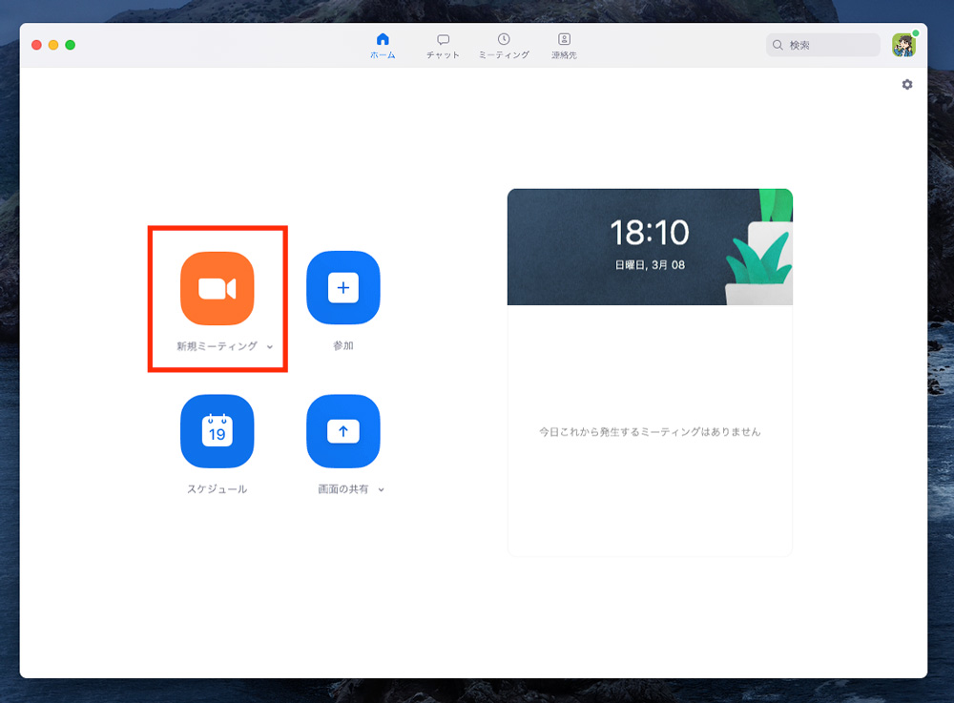Click the 参加 label text
The image size is (954, 703).
coord(343,345)
